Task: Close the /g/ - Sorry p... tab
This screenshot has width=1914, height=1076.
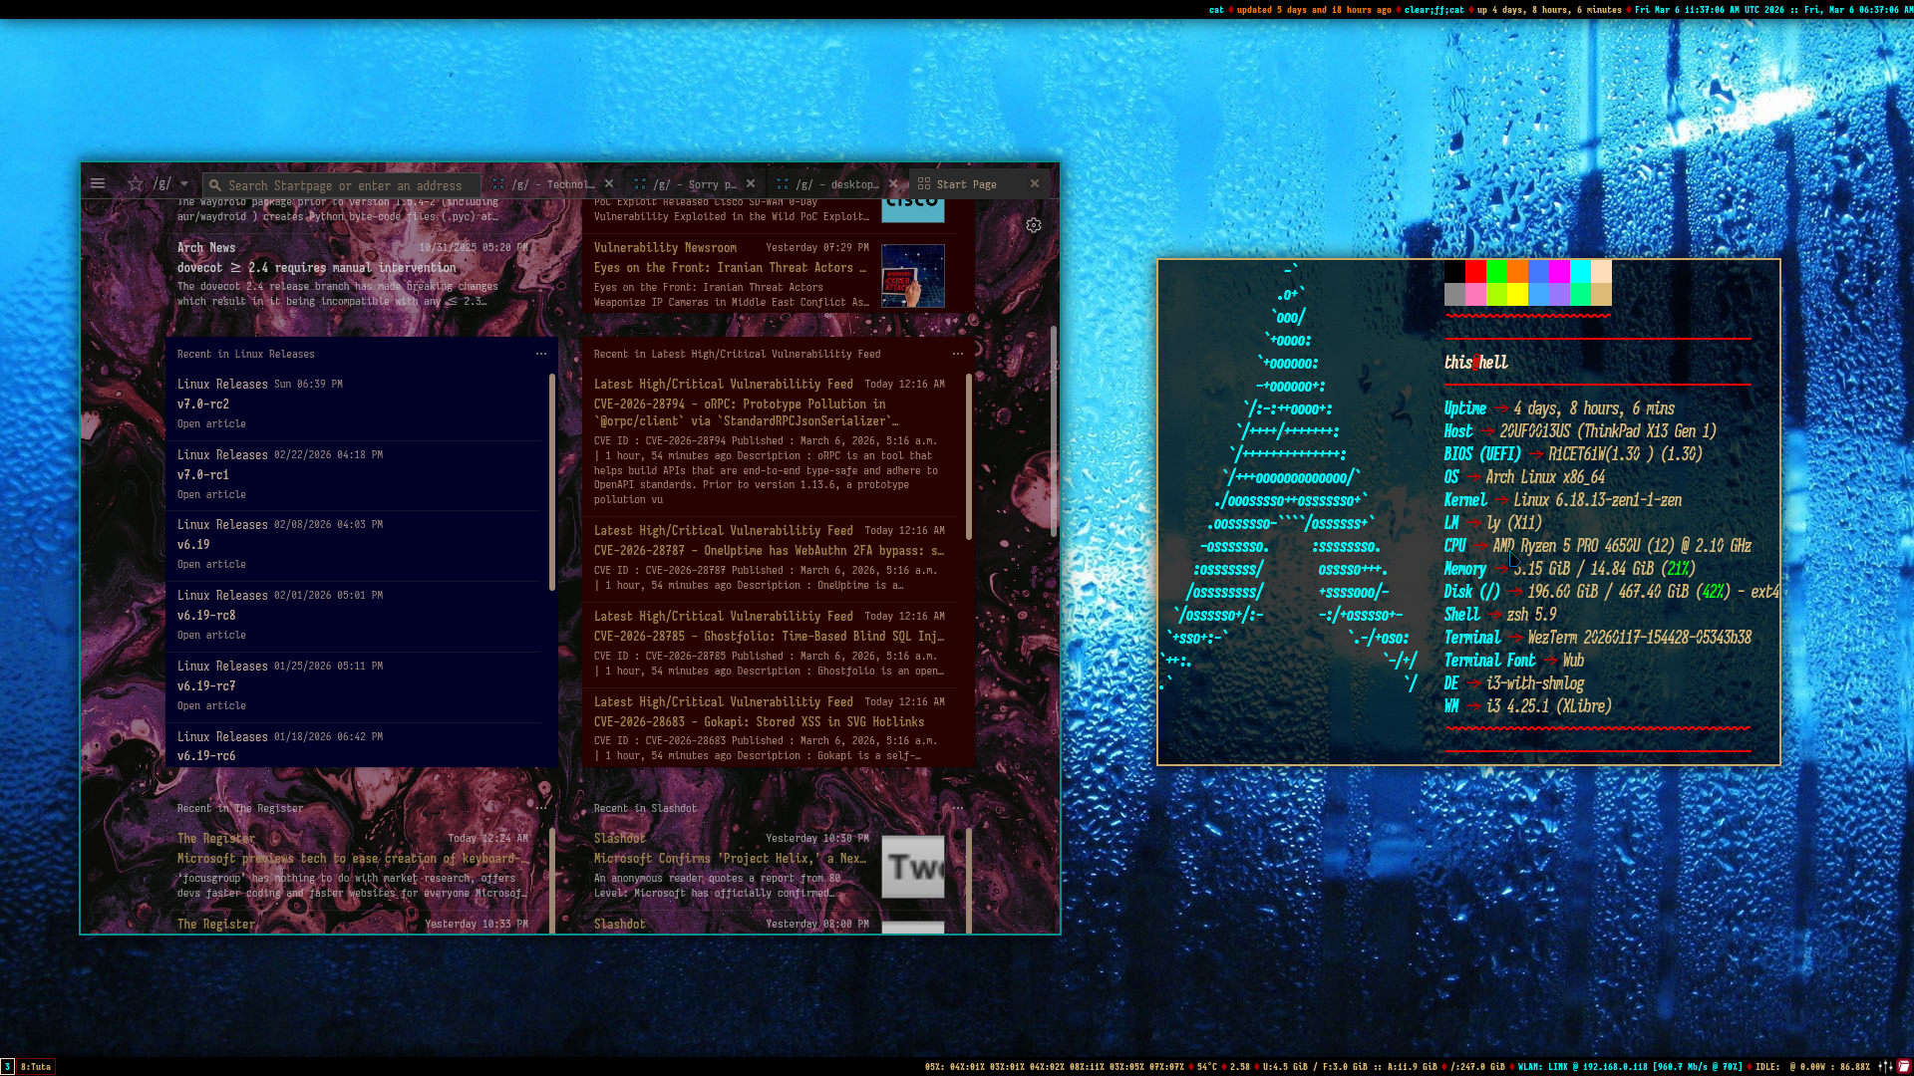Action: pos(751,183)
